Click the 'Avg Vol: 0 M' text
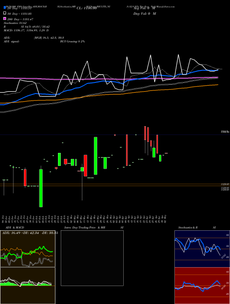The height and width of the screenshot is (304, 230). (x=144, y=8)
